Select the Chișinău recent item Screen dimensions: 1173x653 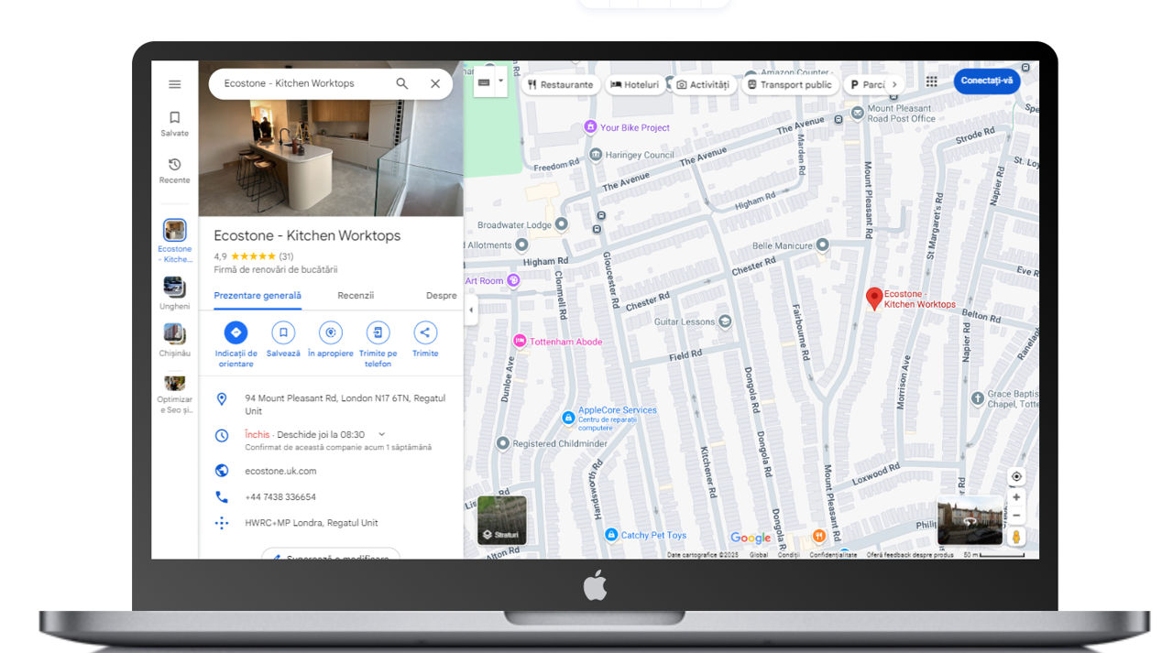[174, 340]
